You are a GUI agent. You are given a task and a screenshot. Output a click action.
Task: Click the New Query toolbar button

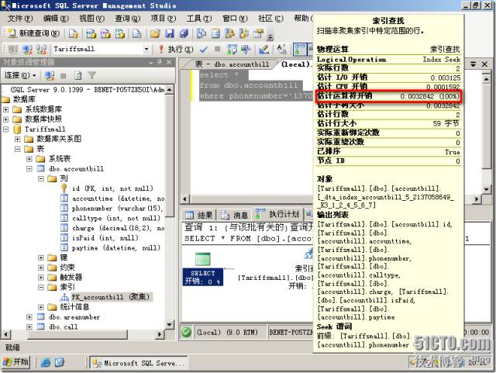[x=33, y=33]
